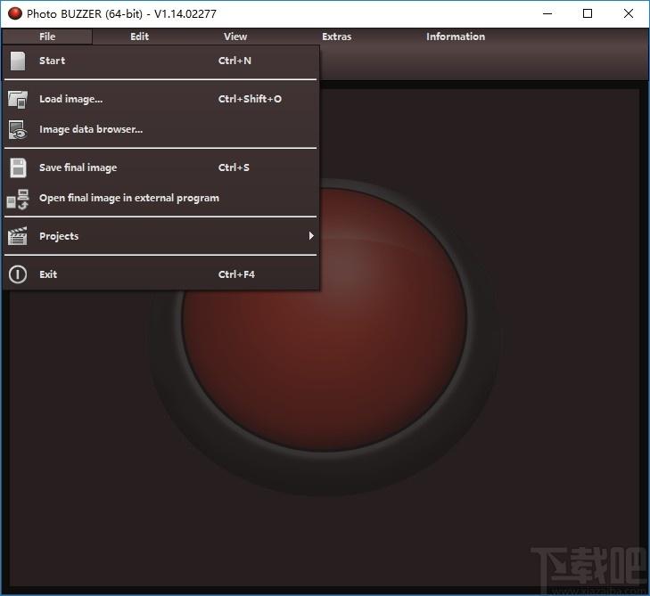
Task: Click the Ctrl+Shift+O shortcut text
Action: point(250,99)
